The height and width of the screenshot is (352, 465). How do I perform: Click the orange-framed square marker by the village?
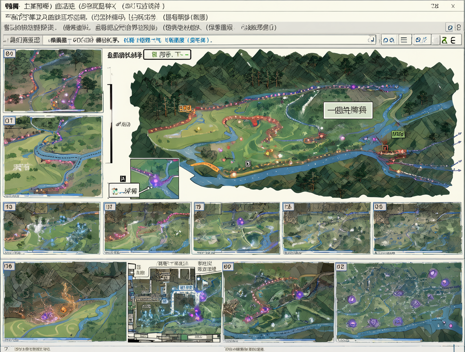point(385,148)
